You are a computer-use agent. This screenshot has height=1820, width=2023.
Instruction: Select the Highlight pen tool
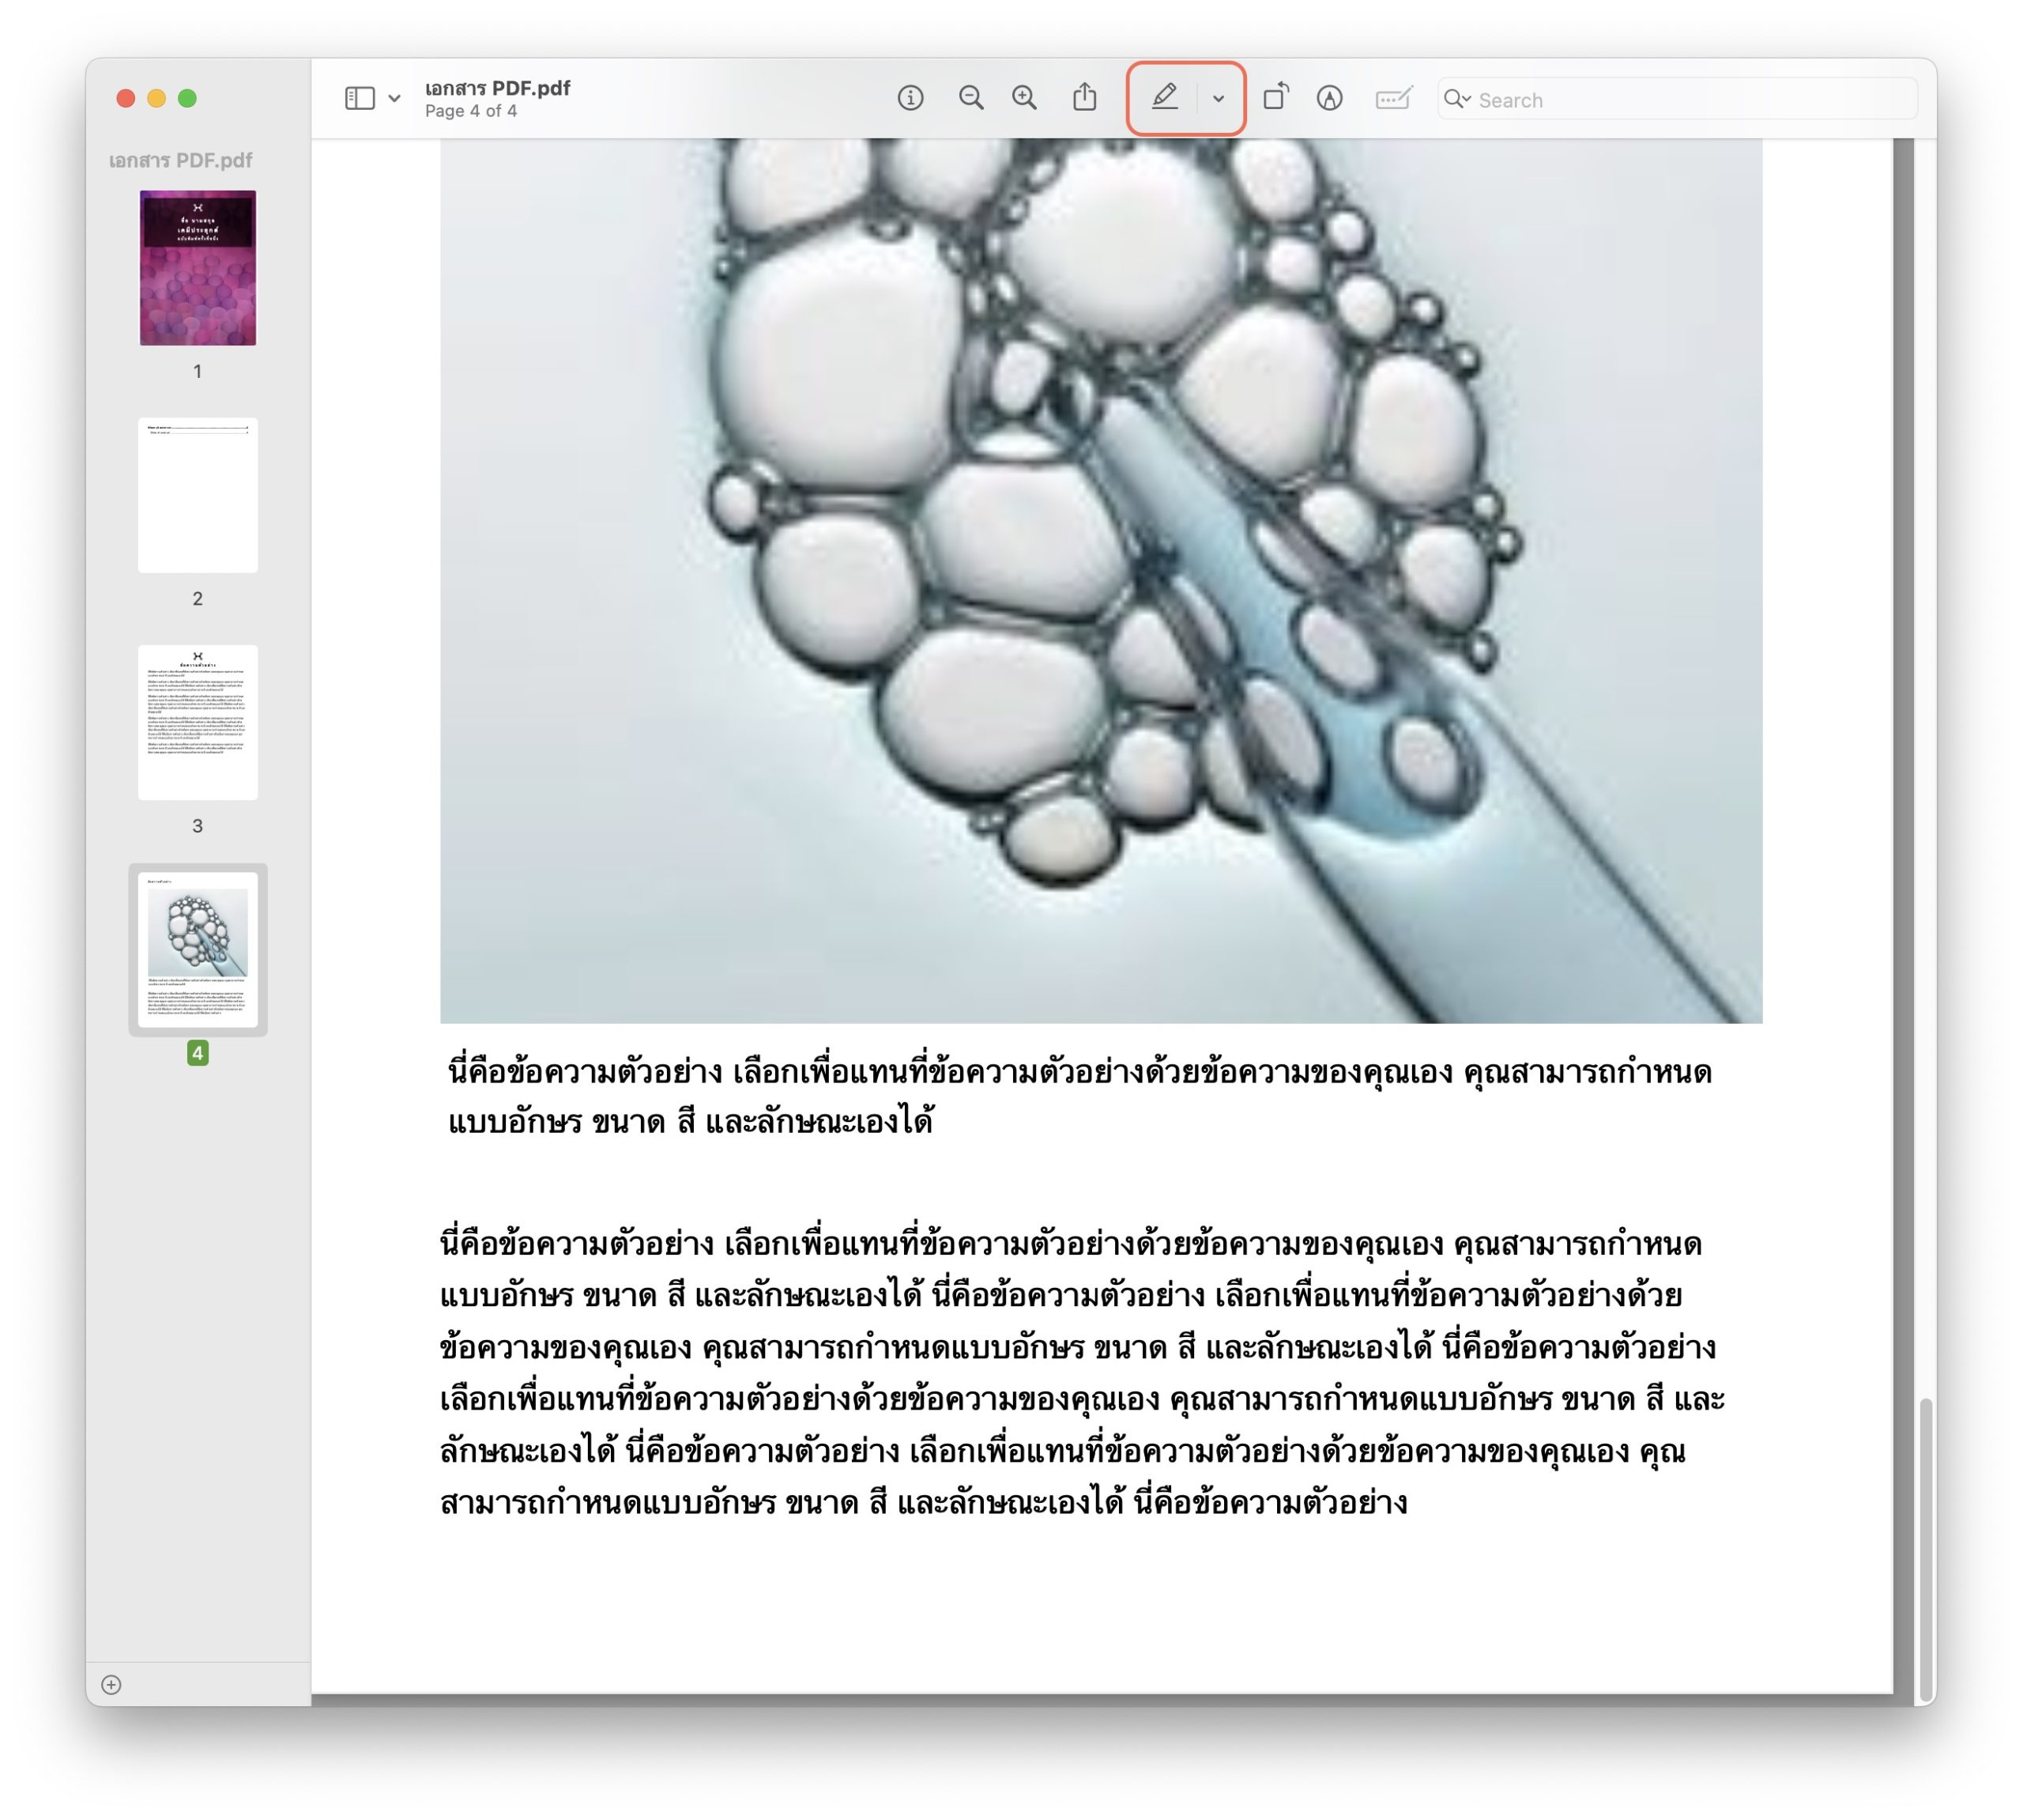pos(1165,98)
